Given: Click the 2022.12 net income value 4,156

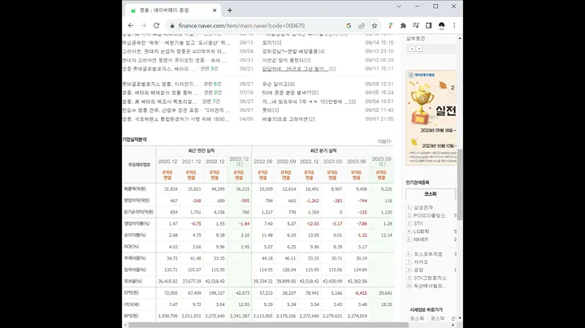Looking at the screenshot, I should tap(219, 212).
